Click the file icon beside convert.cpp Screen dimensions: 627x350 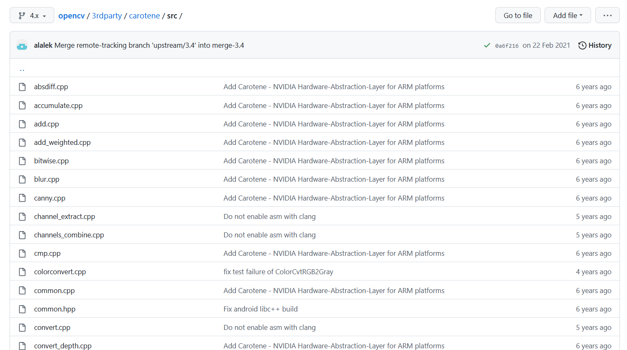(22, 327)
